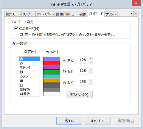This screenshot has width=143, height=129.
Task: Choose 背景色 in the 指定色 list
Action: (x=29, y=94)
